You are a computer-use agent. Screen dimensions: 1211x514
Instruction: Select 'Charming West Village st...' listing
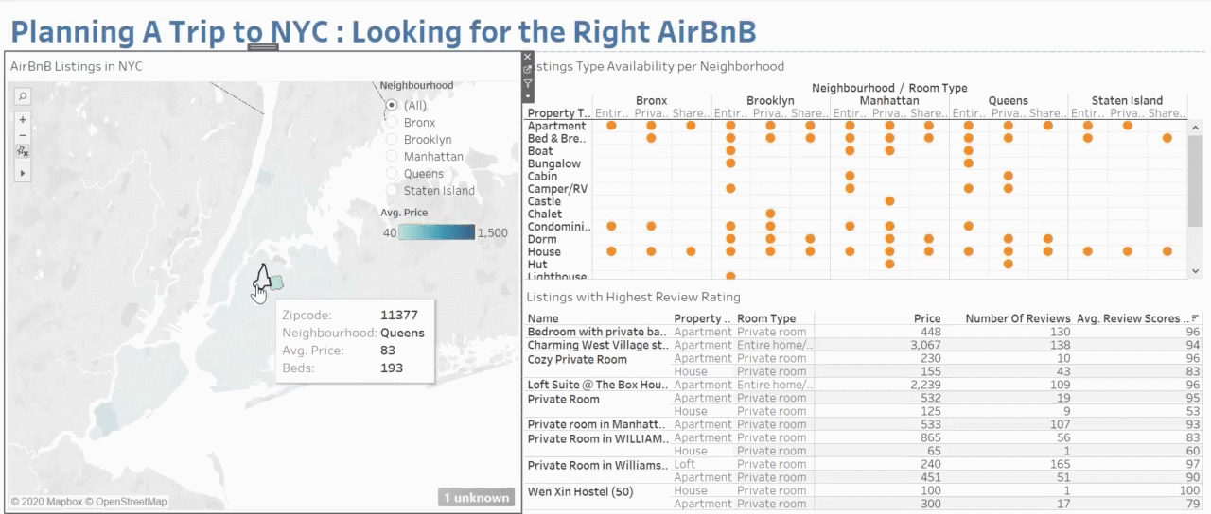click(598, 345)
